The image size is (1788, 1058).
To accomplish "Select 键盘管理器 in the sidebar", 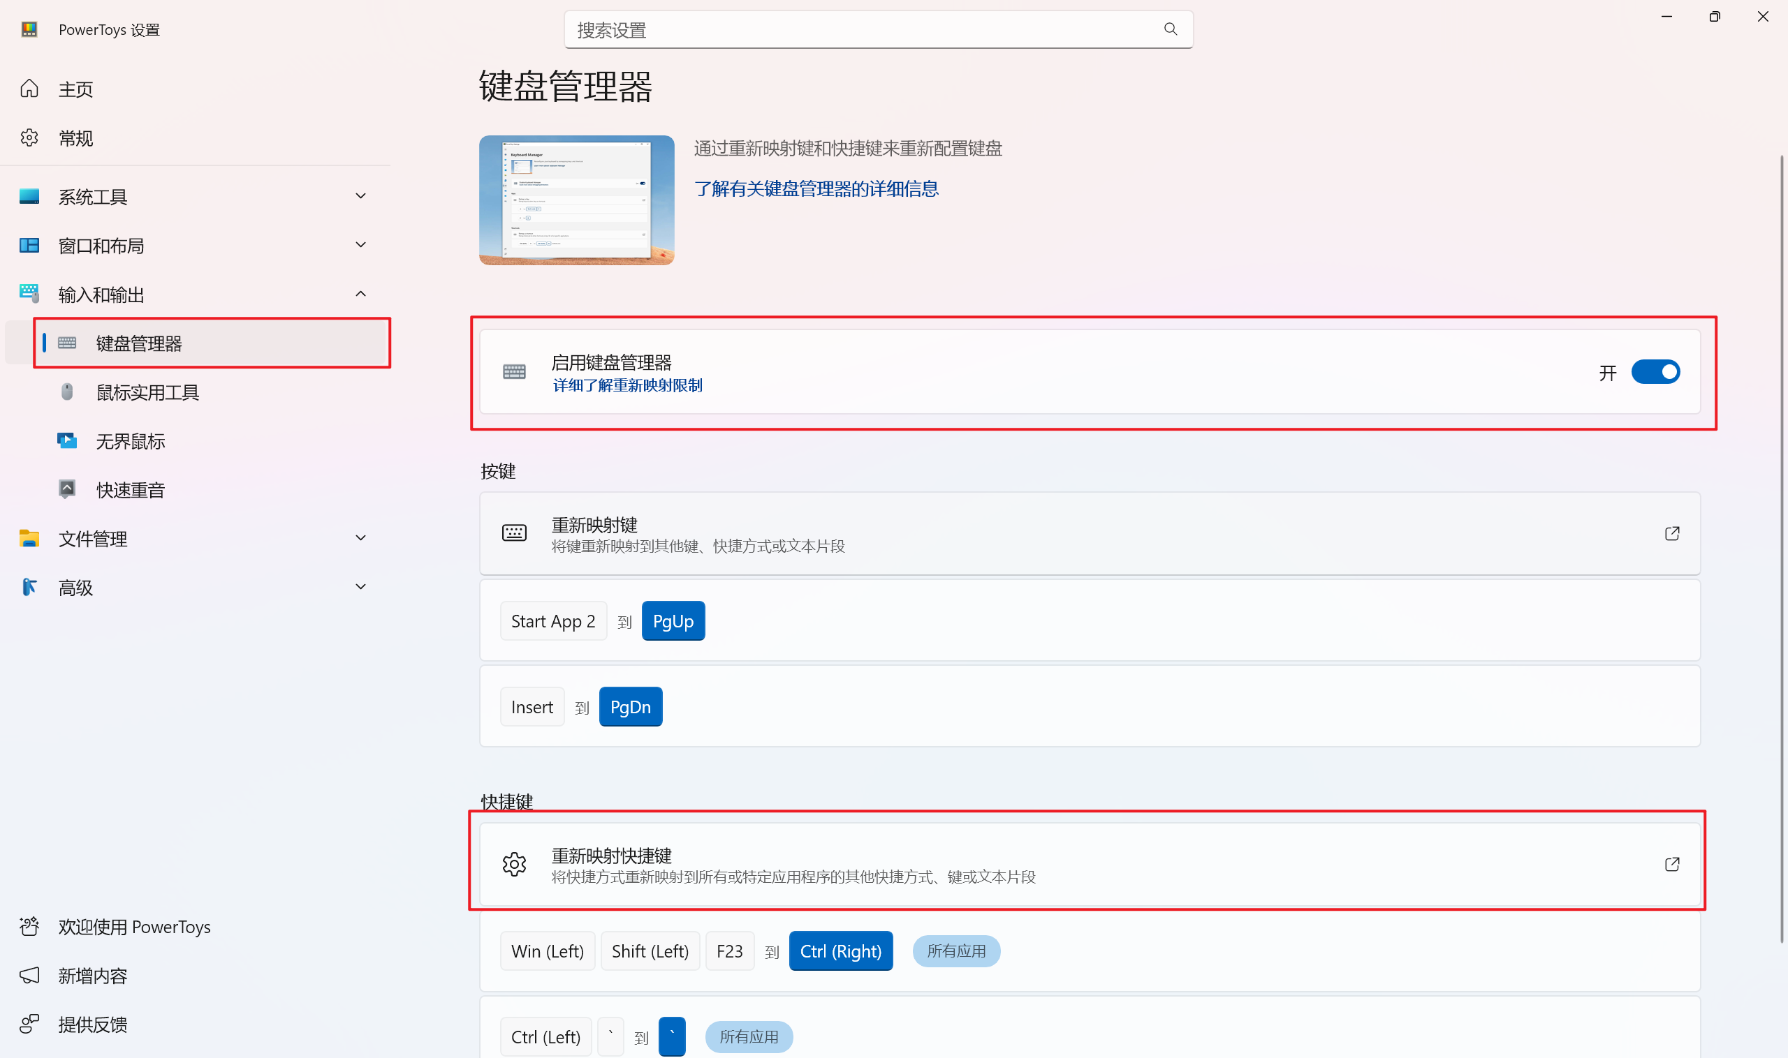I will click(x=139, y=343).
